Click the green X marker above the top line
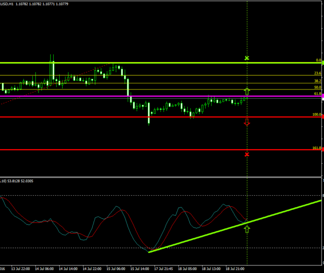The width and height of the screenshot is (324, 273). click(247, 58)
